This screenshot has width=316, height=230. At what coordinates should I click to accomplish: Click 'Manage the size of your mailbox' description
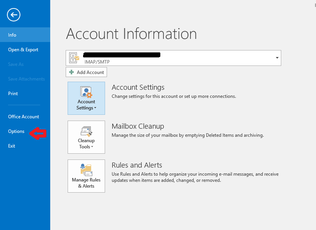point(188,135)
